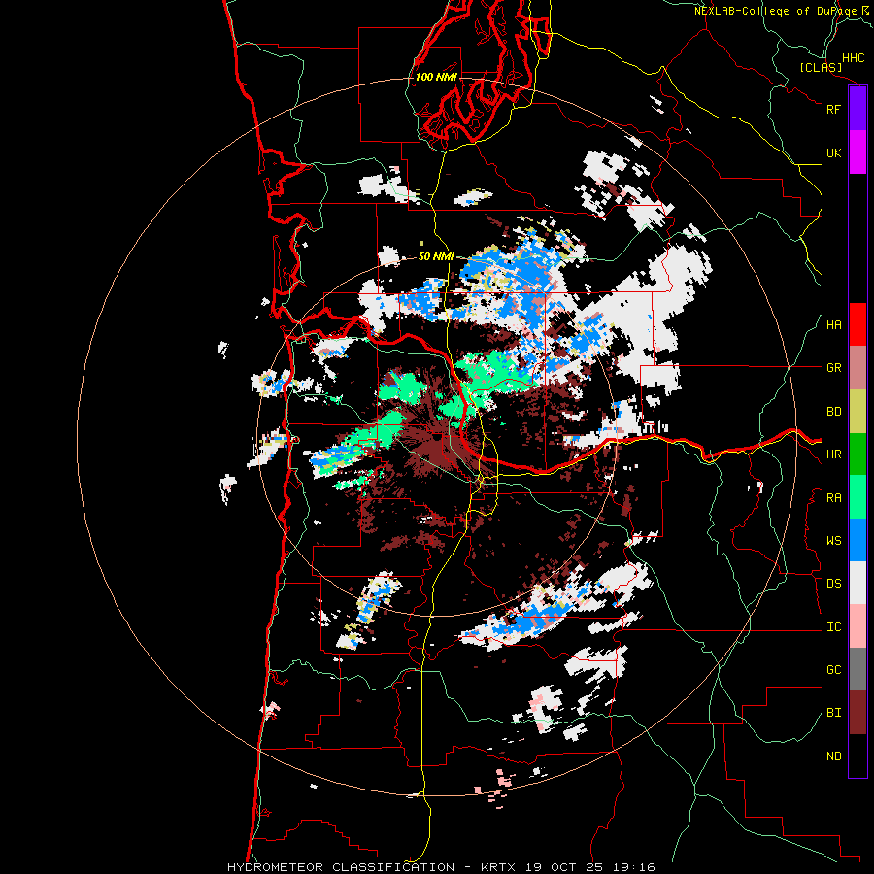Click the red HA legend color swatch
The height and width of the screenshot is (874, 874).
click(x=857, y=324)
